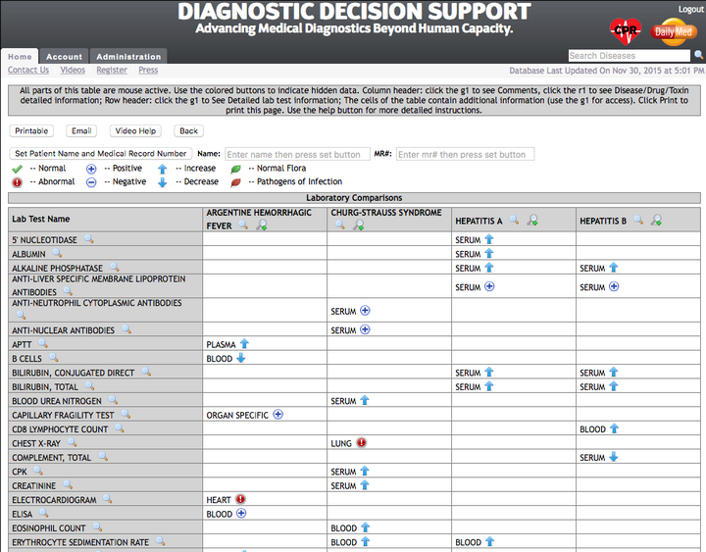Open lab details magnifier for Anti-Nuclear Antibodies
This screenshot has height=552, width=706.
pos(126,329)
